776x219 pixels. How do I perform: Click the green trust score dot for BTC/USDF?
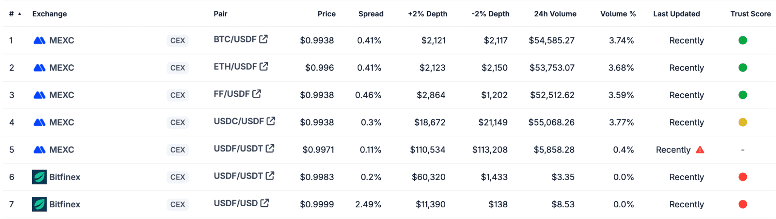743,40
